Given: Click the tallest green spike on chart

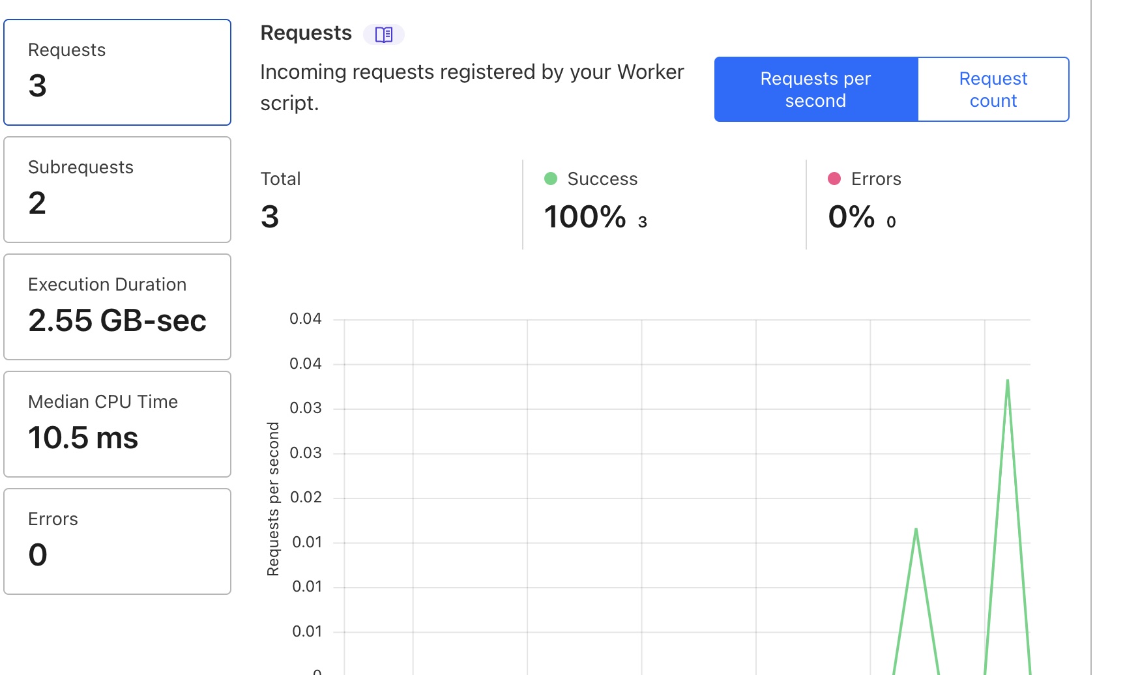Looking at the screenshot, I should (x=1008, y=381).
